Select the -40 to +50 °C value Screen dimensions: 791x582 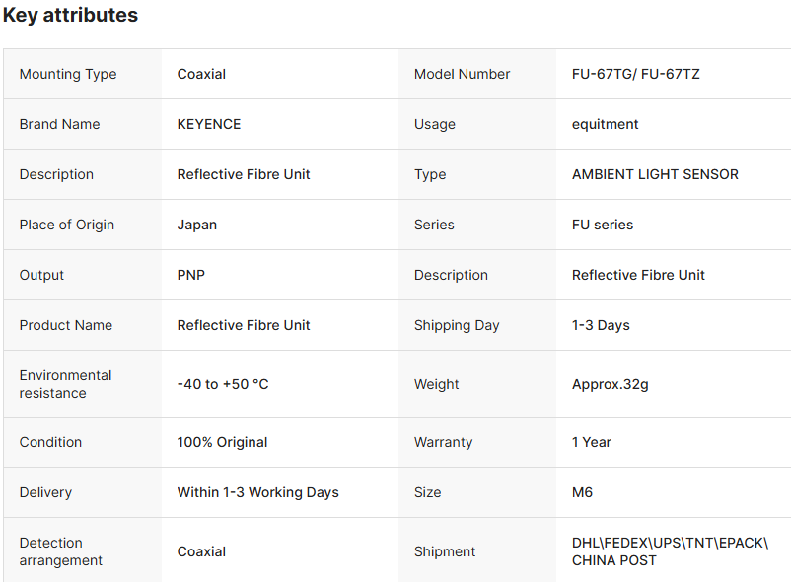pos(223,384)
